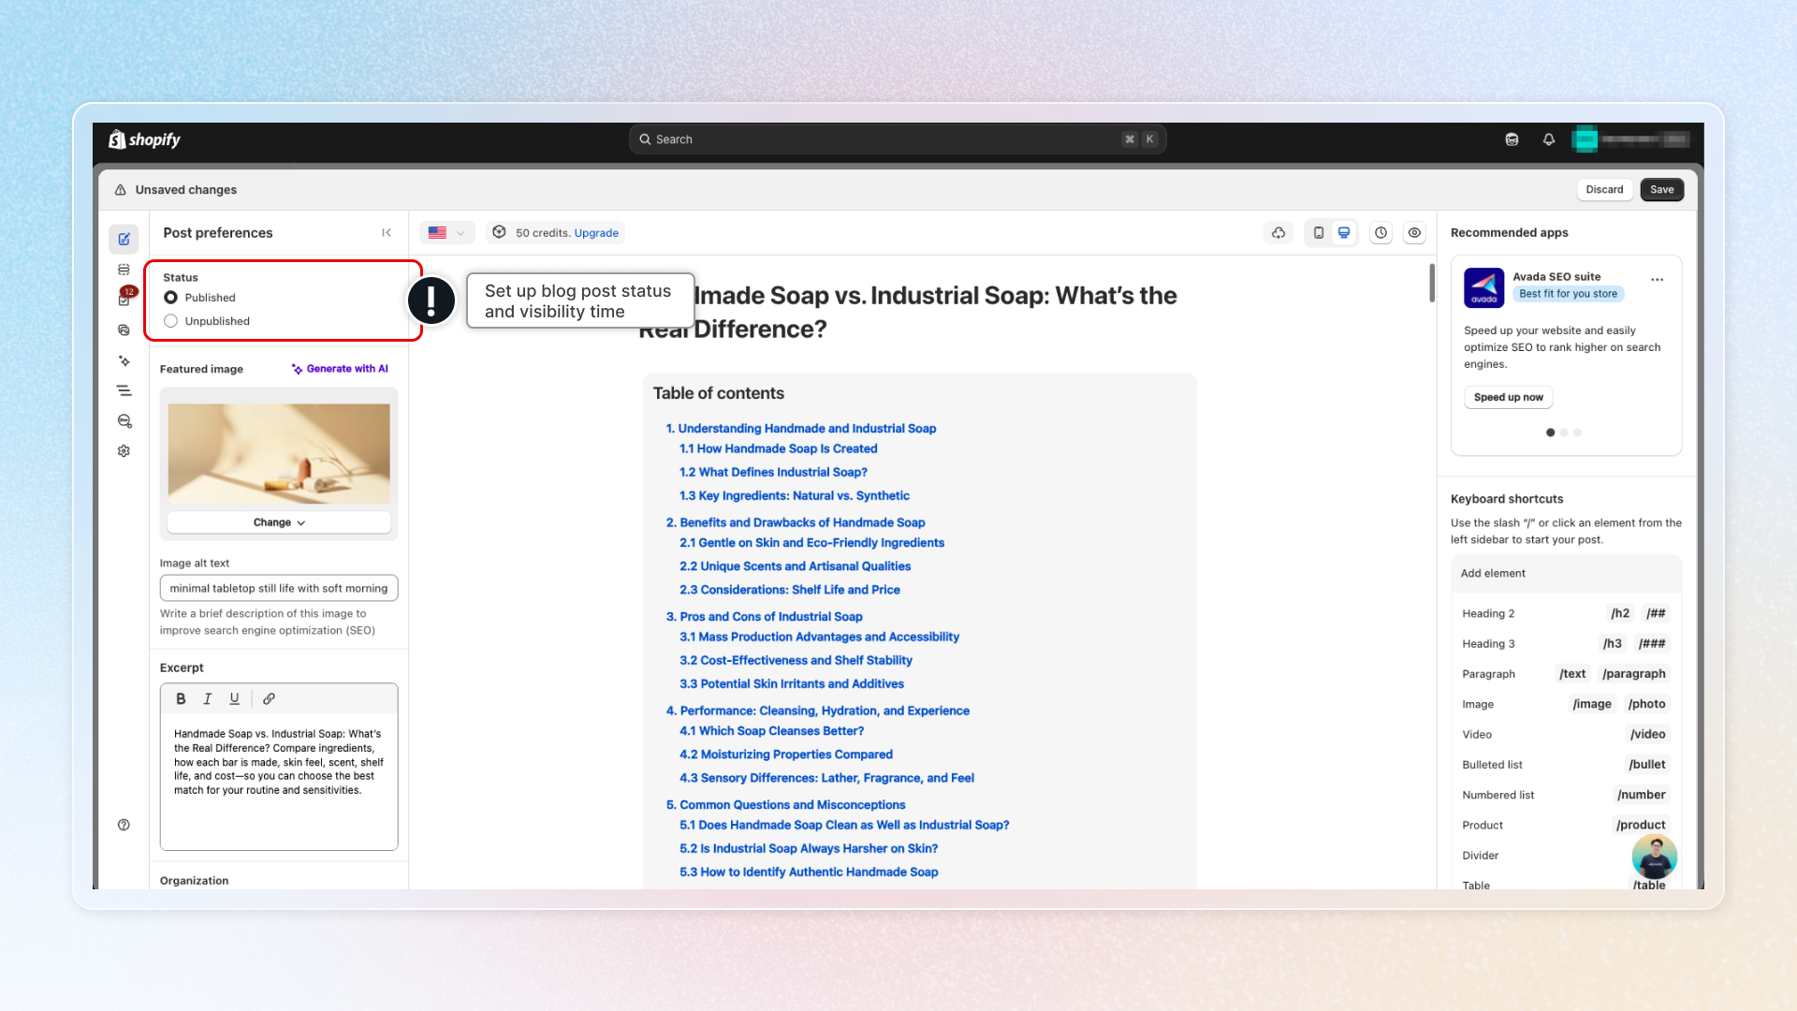Insert link in Excerpt toolbar
Image resolution: width=1797 pixels, height=1011 pixels.
click(269, 698)
